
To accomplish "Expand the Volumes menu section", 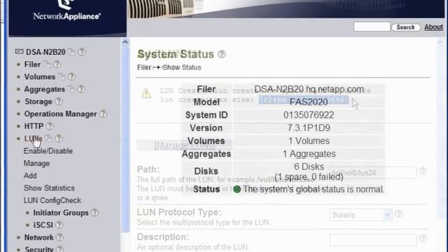I will pyautogui.click(x=40, y=76).
